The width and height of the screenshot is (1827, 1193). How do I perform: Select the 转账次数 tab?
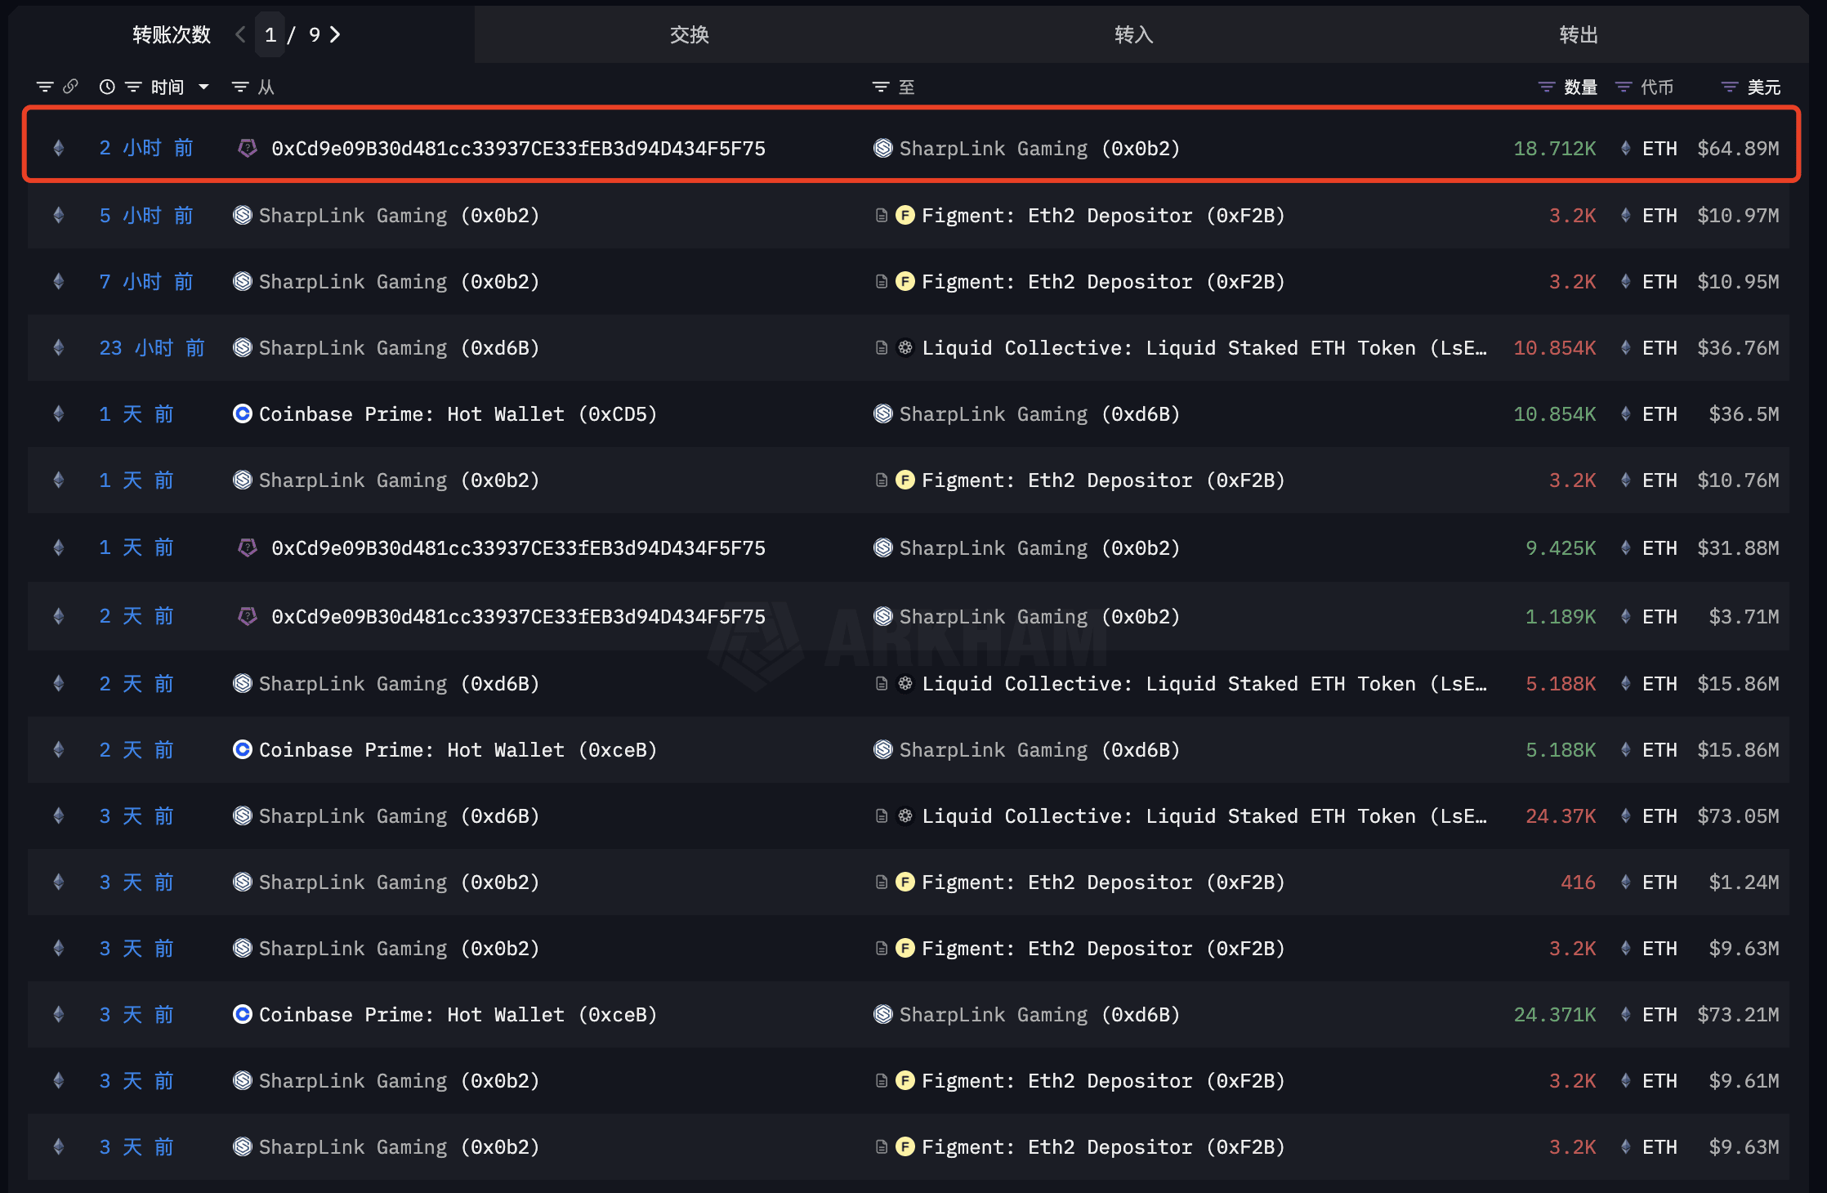click(x=172, y=34)
